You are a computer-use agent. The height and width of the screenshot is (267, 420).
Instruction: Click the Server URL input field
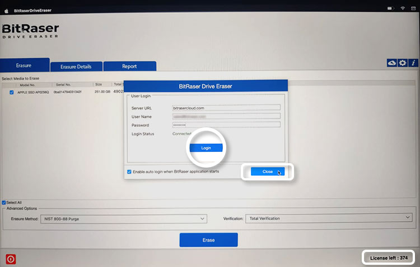[x=226, y=108]
